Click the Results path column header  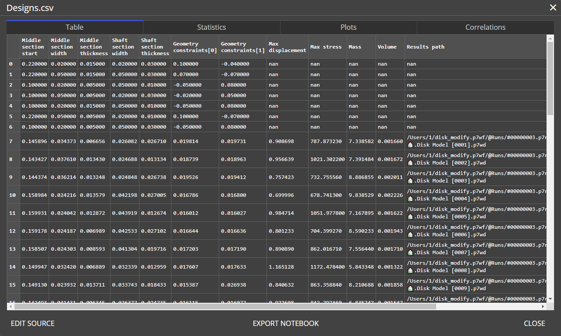pos(425,47)
